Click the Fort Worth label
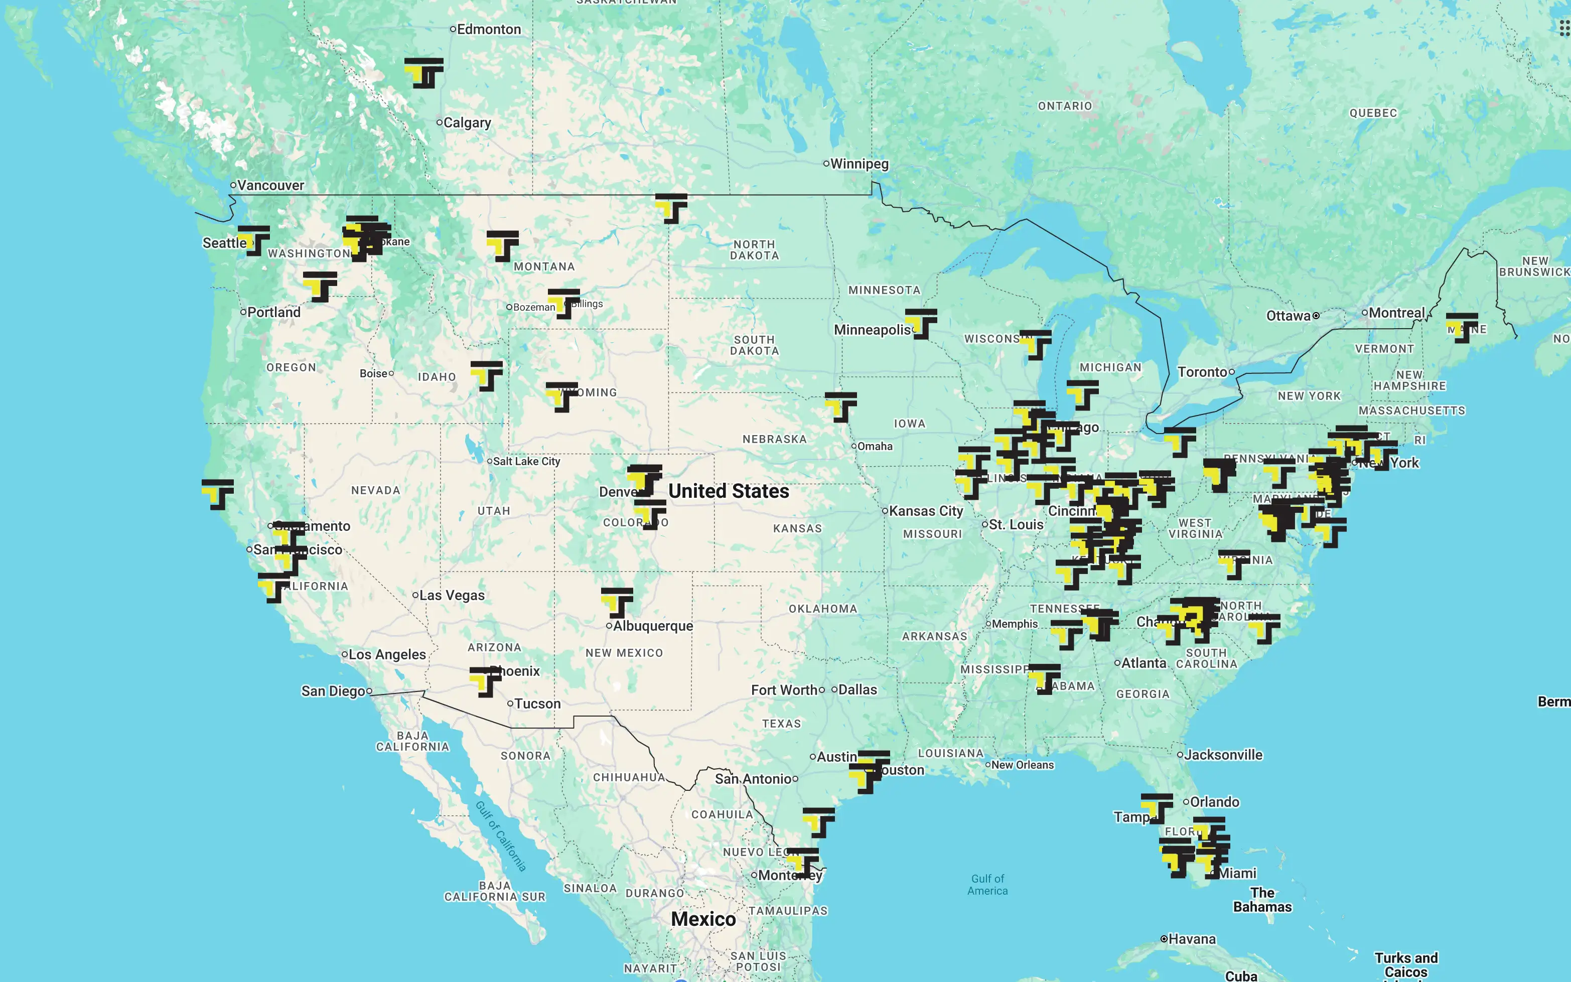The image size is (1571, 982). coord(784,690)
